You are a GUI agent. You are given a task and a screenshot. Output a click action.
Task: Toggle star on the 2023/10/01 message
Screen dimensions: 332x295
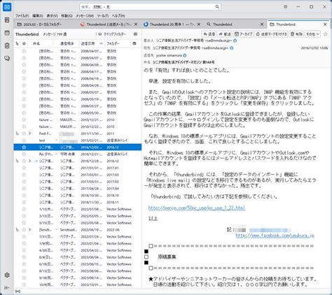[x=24, y=285]
